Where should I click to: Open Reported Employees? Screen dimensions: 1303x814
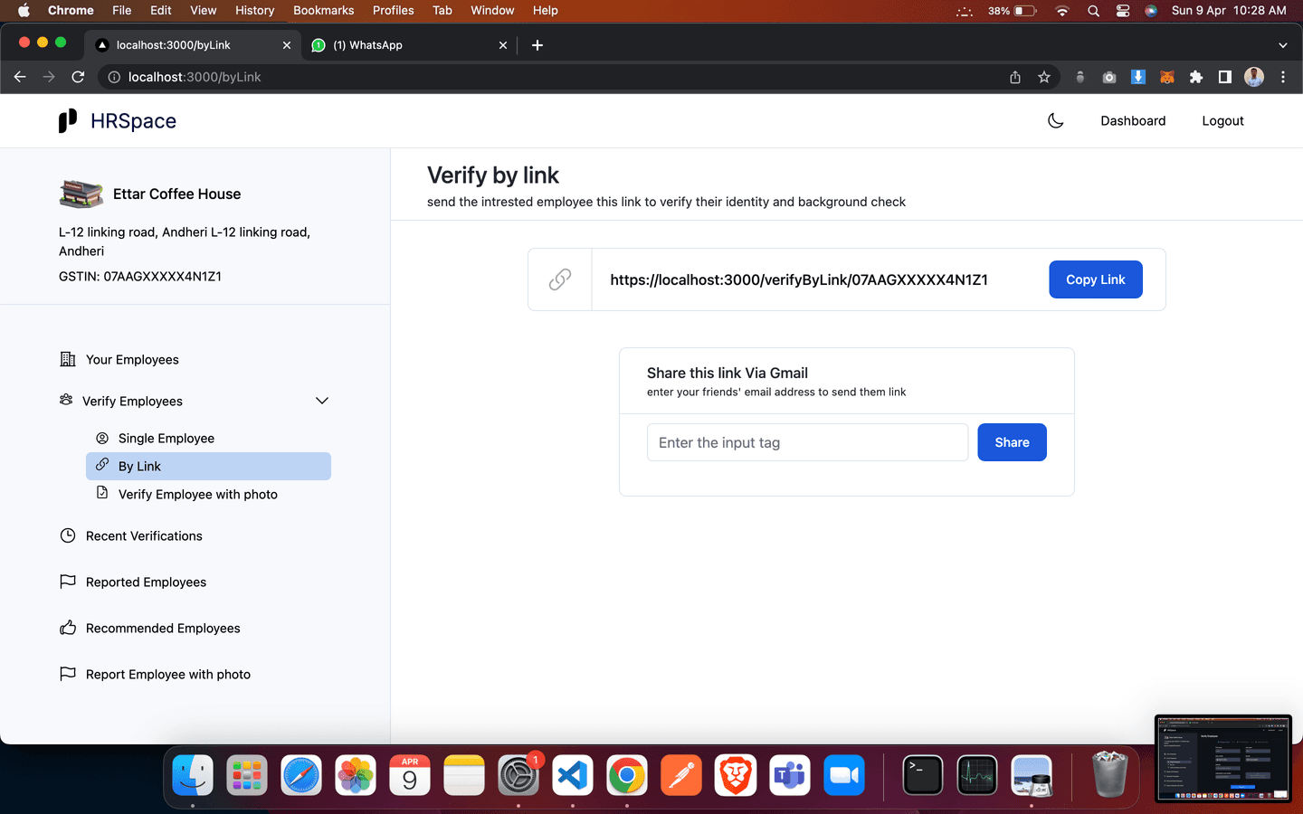(146, 582)
